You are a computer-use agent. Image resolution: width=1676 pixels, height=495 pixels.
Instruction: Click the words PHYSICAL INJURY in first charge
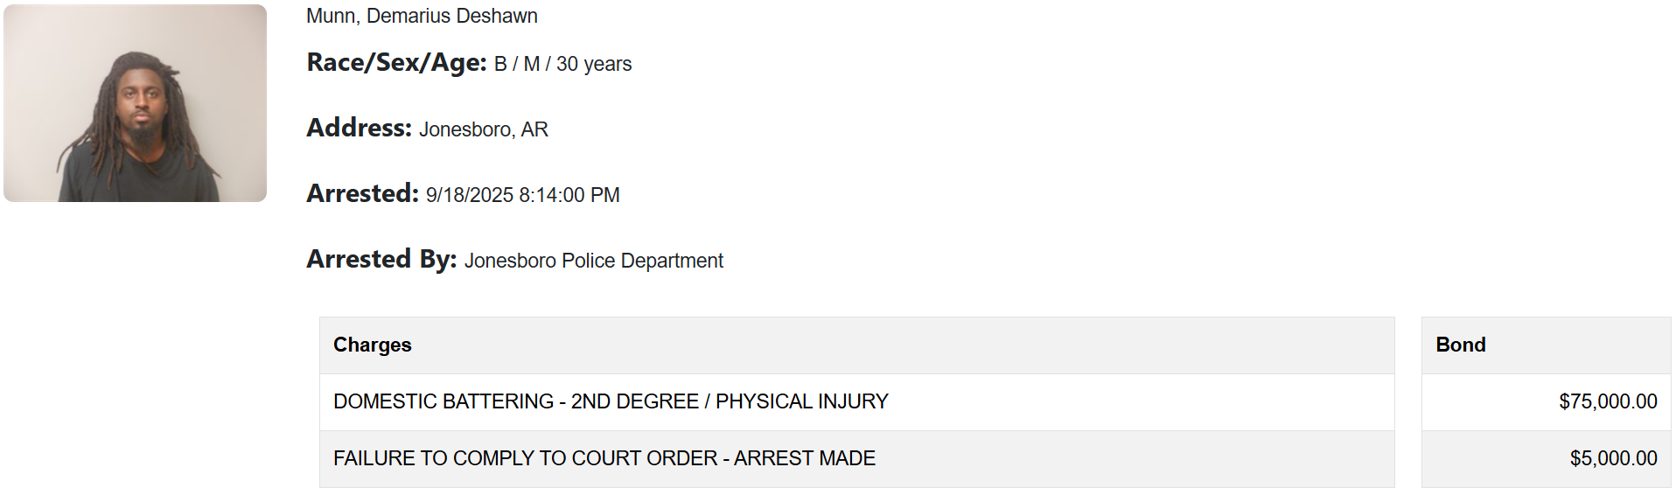(802, 401)
